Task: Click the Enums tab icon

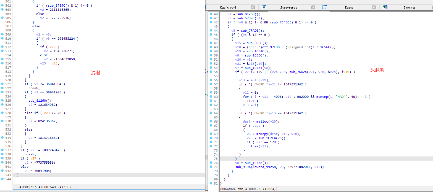Action: [x=325, y=7]
